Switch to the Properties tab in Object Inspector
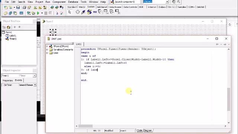The height and width of the screenshot is (134, 238). (x=7, y=80)
